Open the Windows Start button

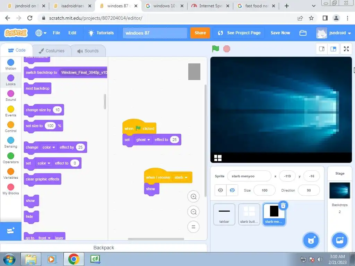pyautogui.click(x=9, y=259)
